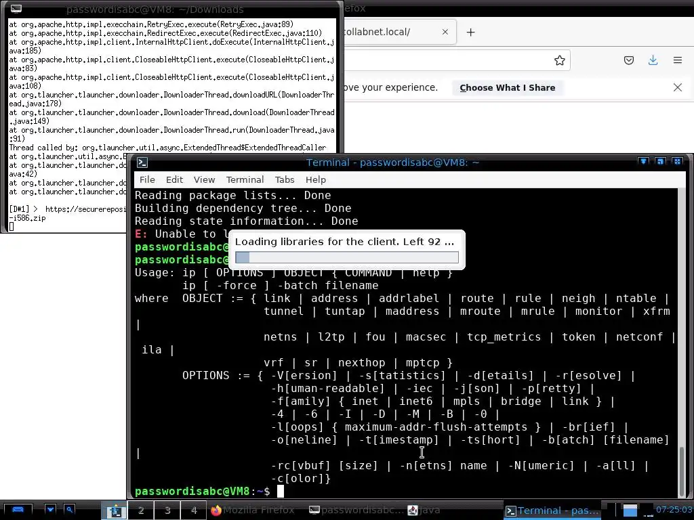Focus the passwordisabc terminal taskbar entry

(x=356, y=511)
